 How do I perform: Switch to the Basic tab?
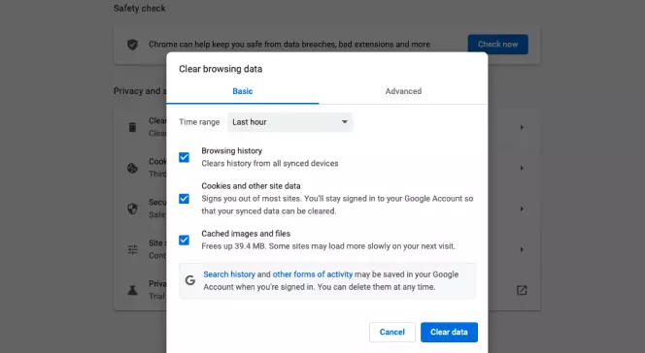point(243,91)
